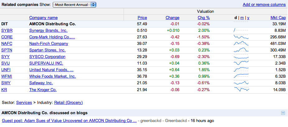Click the Safeway sparkline chart
The height and width of the screenshot is (127, 288).
click(x=241, y=83)
